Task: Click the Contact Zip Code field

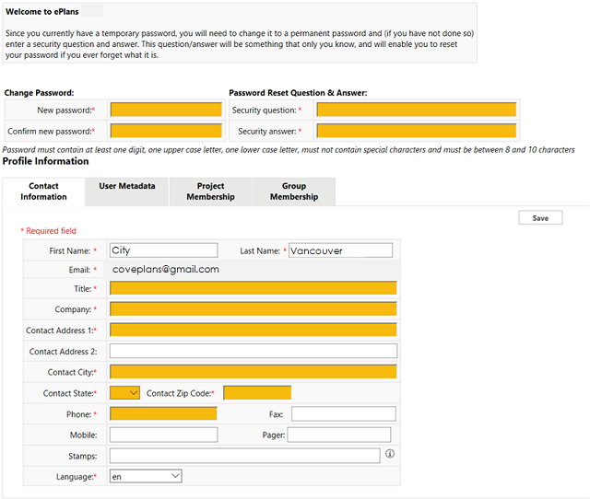Action: [x=257, y=392]
